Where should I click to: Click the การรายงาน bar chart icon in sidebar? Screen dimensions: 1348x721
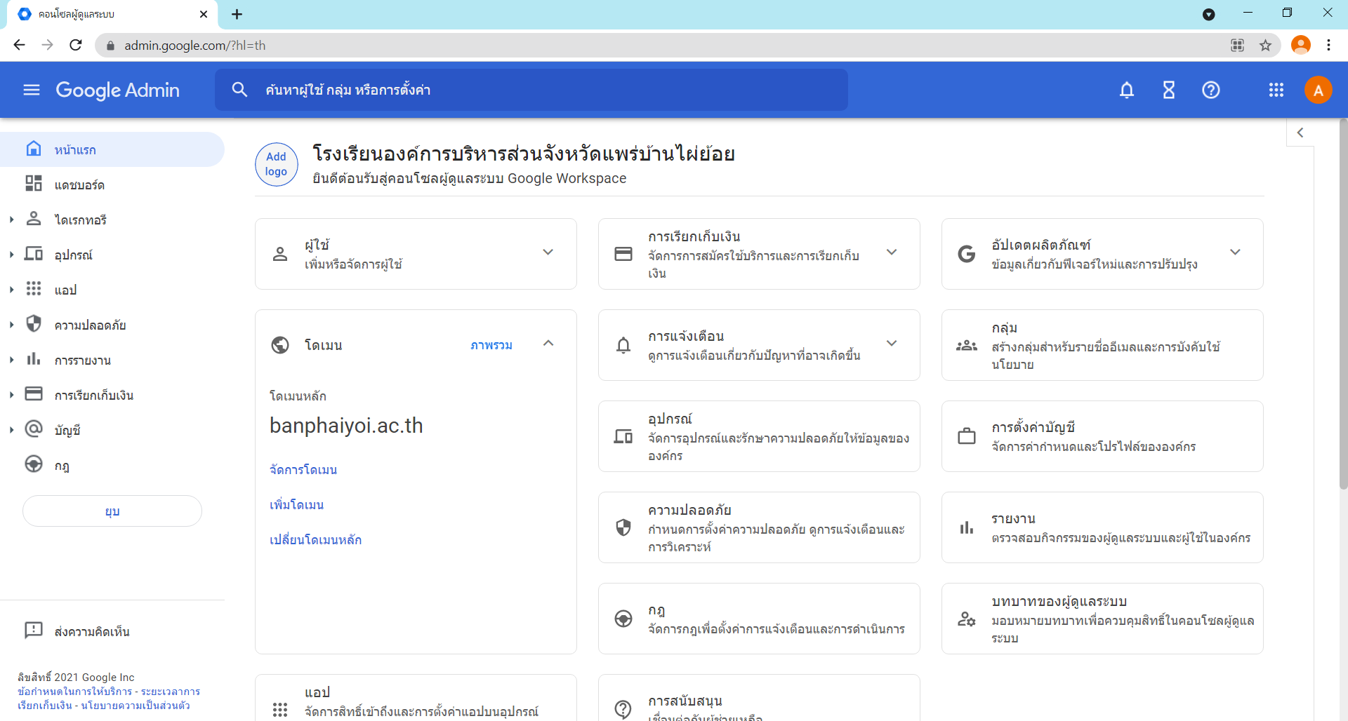(x=34, y=359)
